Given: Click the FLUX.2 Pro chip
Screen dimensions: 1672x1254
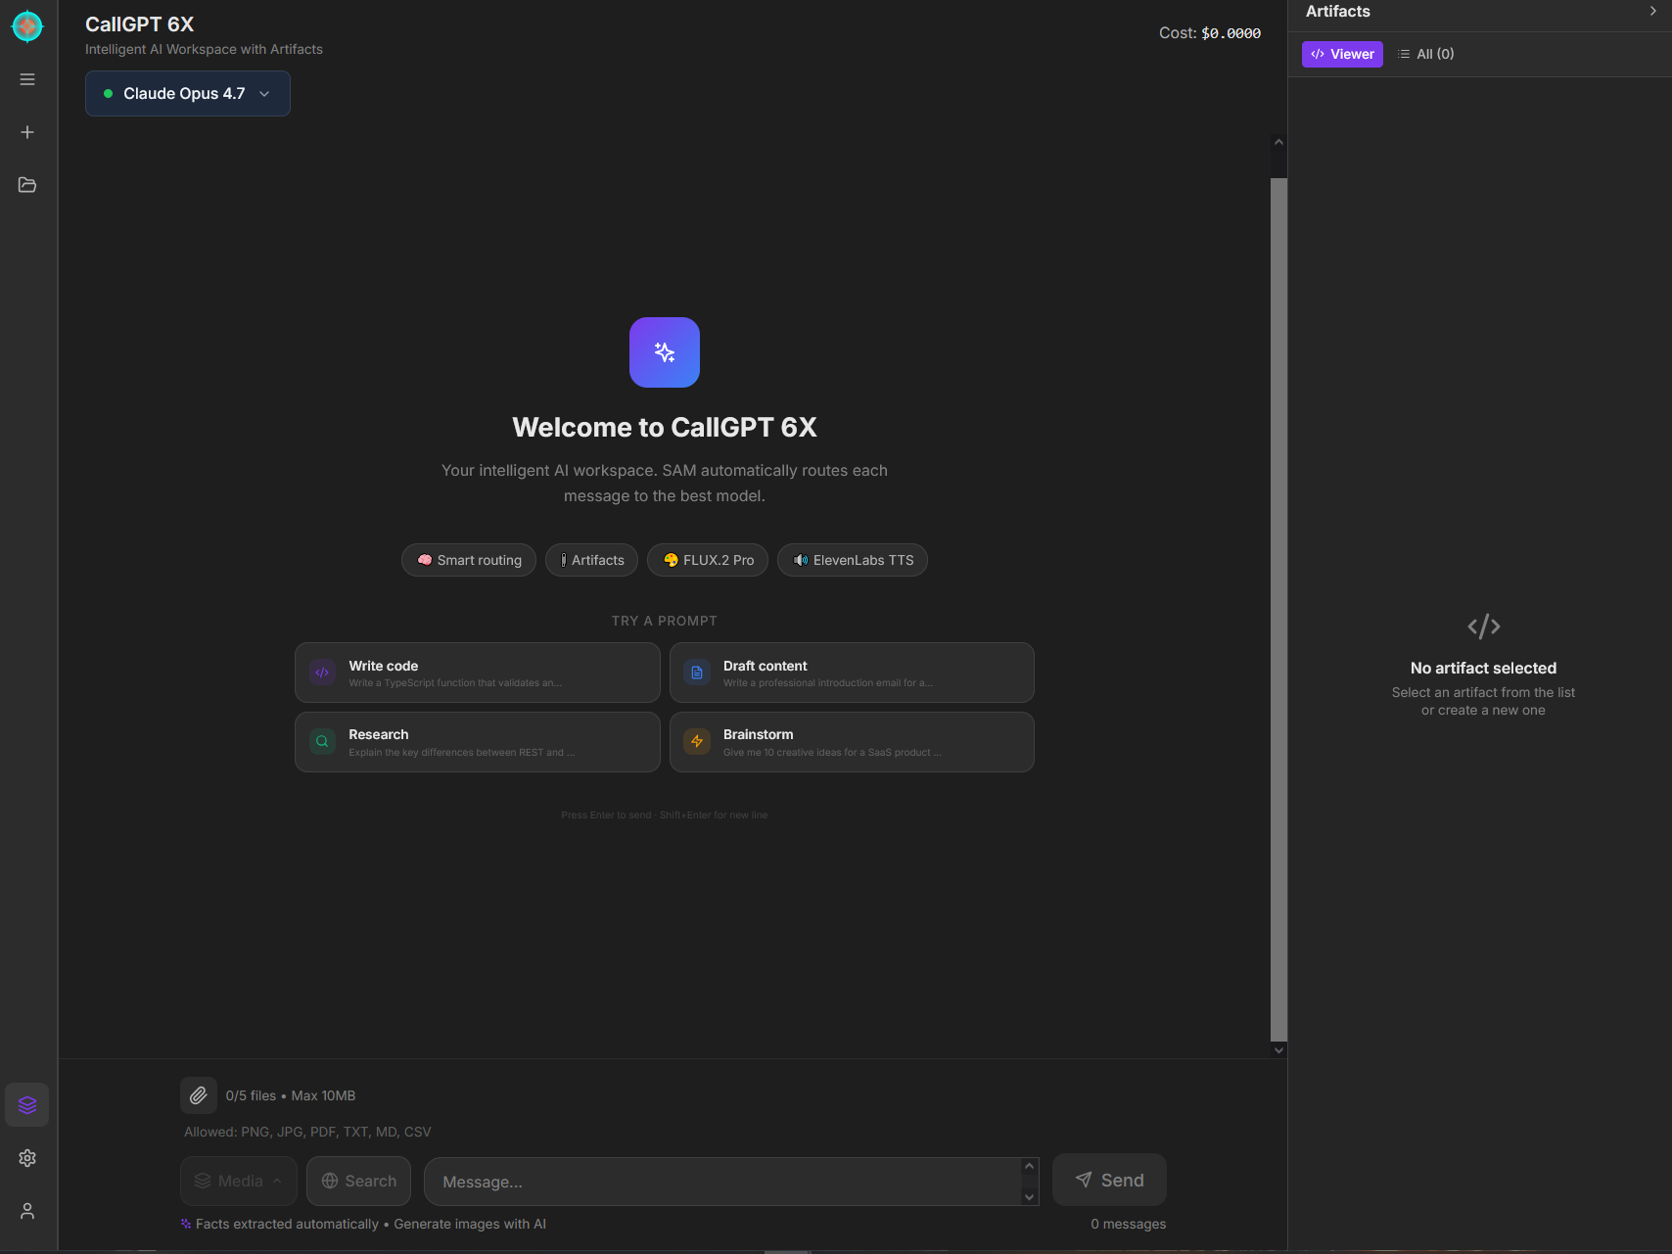Looking at the screenshot, I should coord(708,560).
